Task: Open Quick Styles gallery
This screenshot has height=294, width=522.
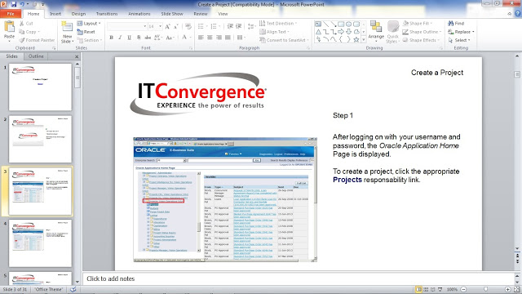Action: [392, 32]
